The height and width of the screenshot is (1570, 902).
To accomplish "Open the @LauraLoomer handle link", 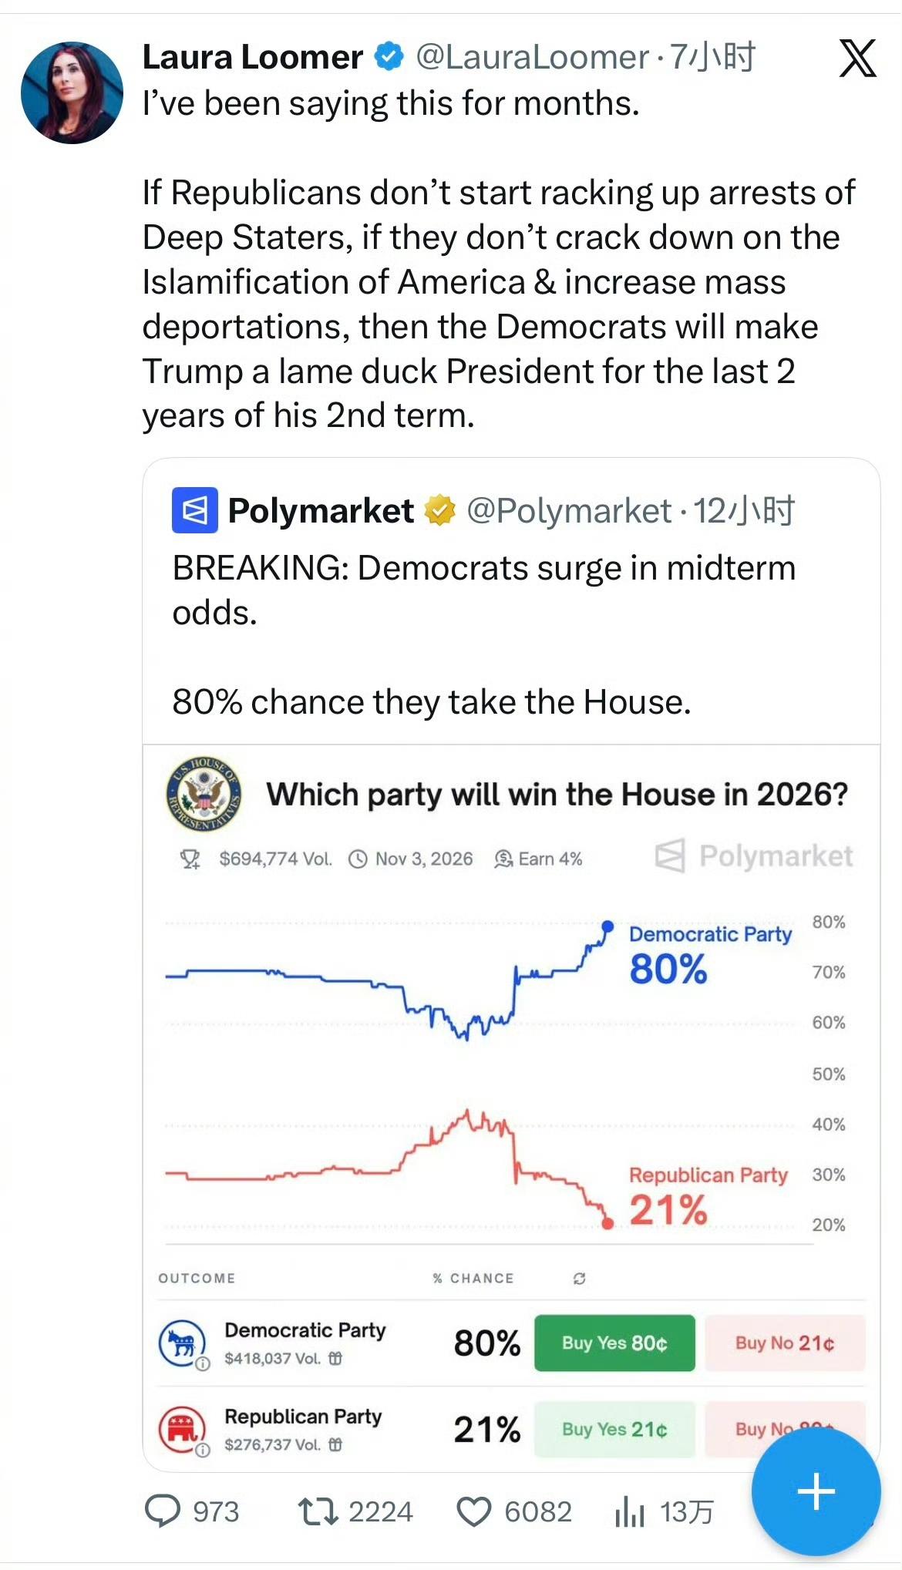I will 533,58.
